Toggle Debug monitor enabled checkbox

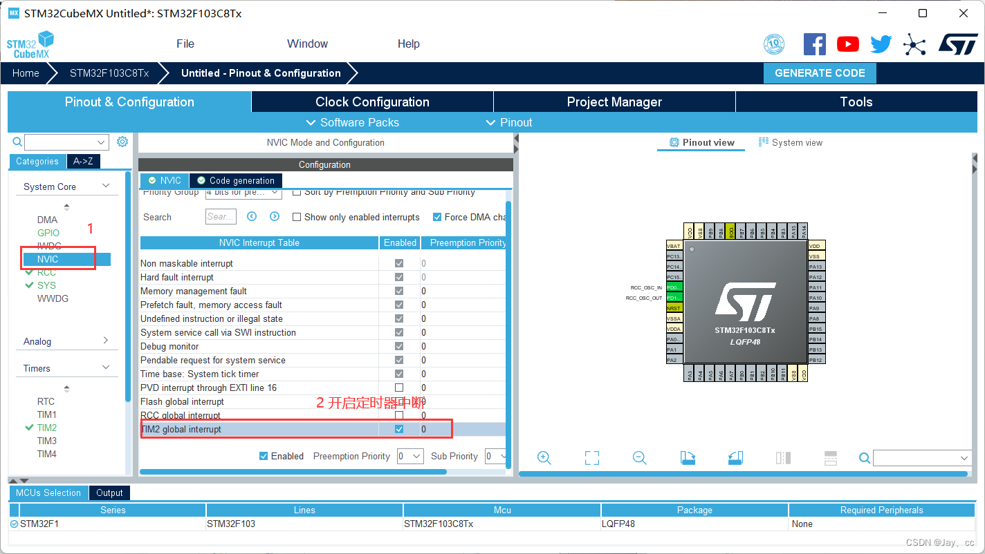(399, 346)
